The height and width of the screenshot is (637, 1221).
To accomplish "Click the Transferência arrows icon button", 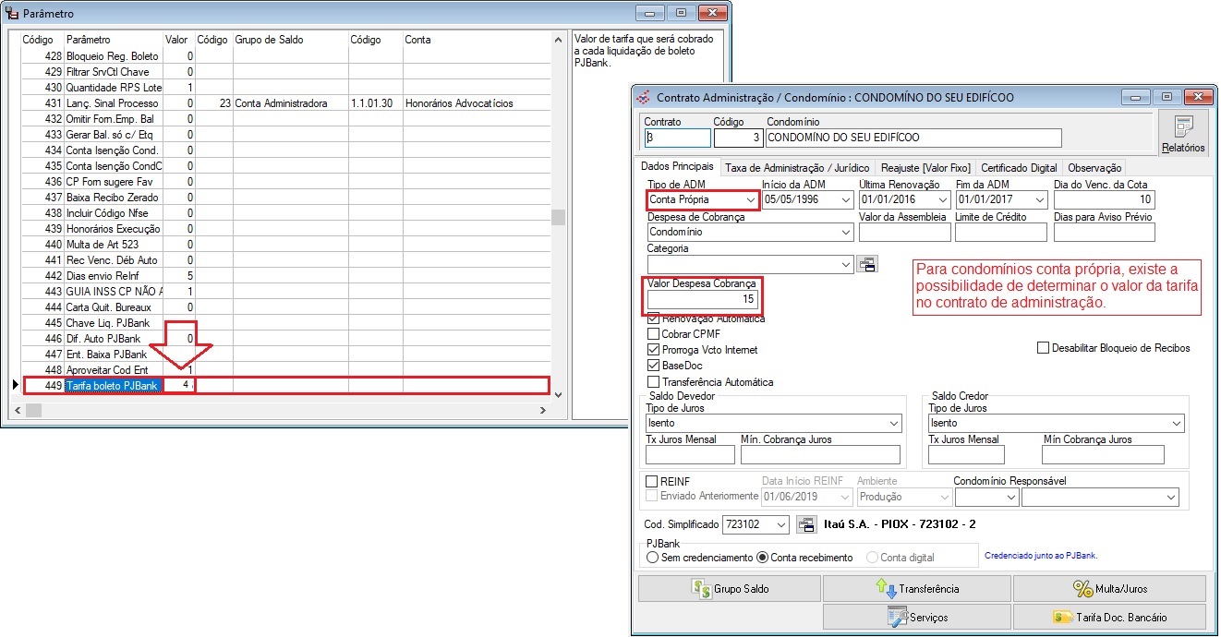I will coord(916,588).
